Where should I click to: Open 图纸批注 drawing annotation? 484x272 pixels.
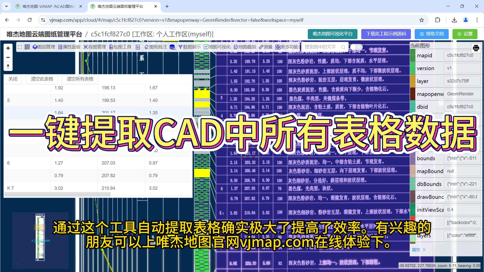pos(156,47)
